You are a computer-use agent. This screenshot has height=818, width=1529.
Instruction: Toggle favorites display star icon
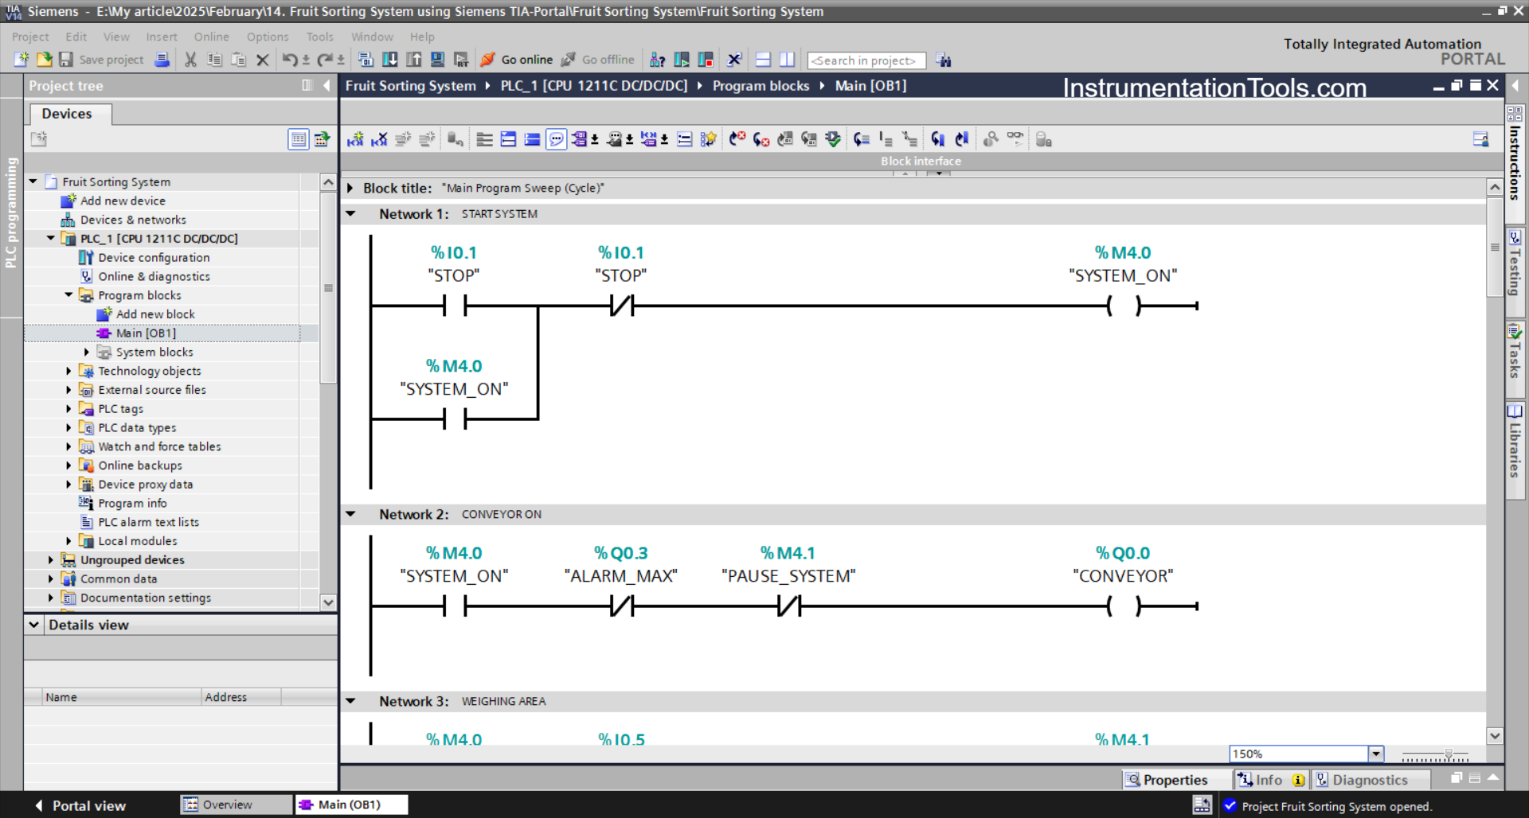point(708,139)
